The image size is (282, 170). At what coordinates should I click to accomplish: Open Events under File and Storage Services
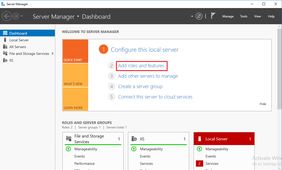click(80, 156)
